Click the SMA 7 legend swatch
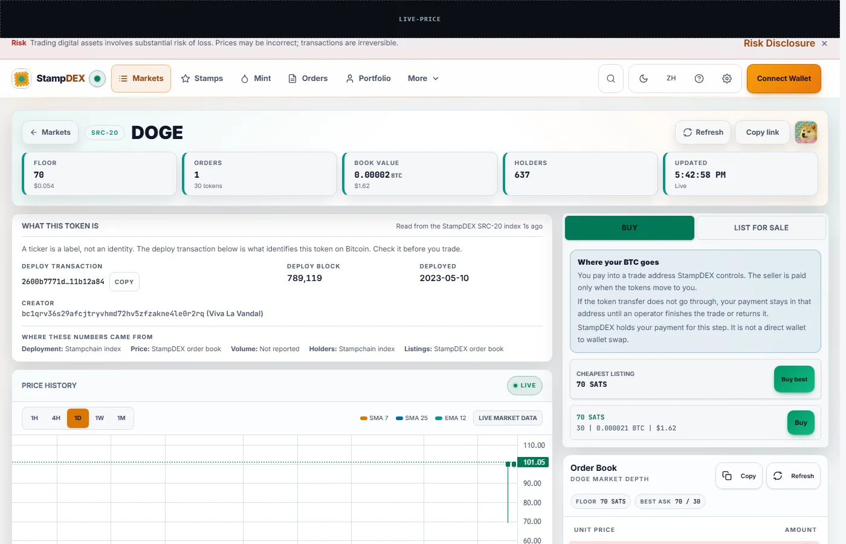Screen dimensions: 846x544 tap(364, 418)
